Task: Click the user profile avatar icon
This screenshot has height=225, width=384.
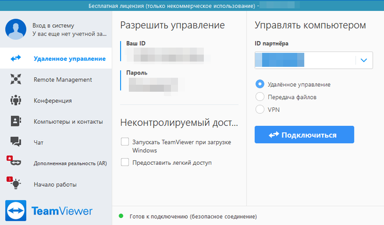Action: [x=16, y=29]
